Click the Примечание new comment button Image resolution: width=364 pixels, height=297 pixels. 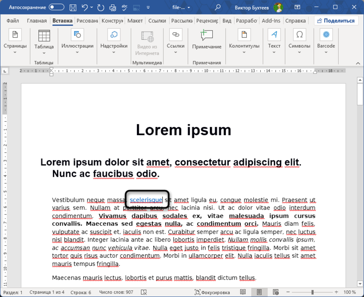[x=206, y=39]
